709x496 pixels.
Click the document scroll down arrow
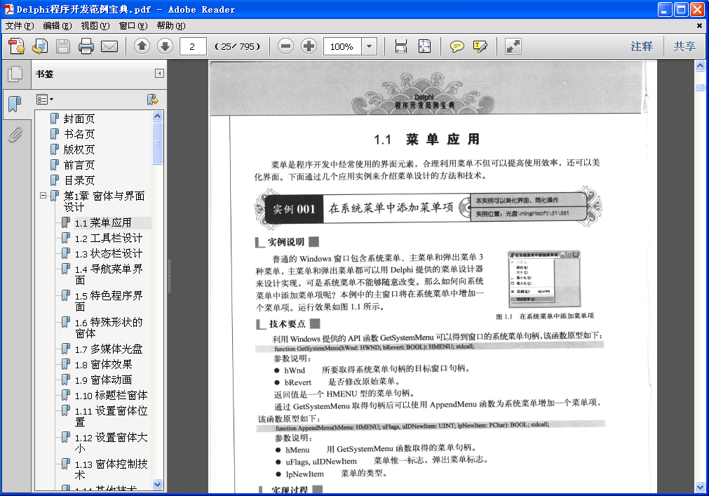(700, 487)
